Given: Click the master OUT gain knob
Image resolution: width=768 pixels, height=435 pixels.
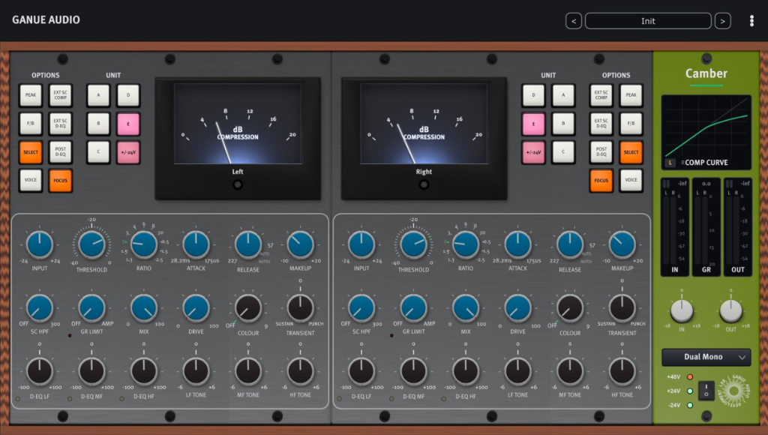Looking at the screenshot, I should tap(730, 310).
